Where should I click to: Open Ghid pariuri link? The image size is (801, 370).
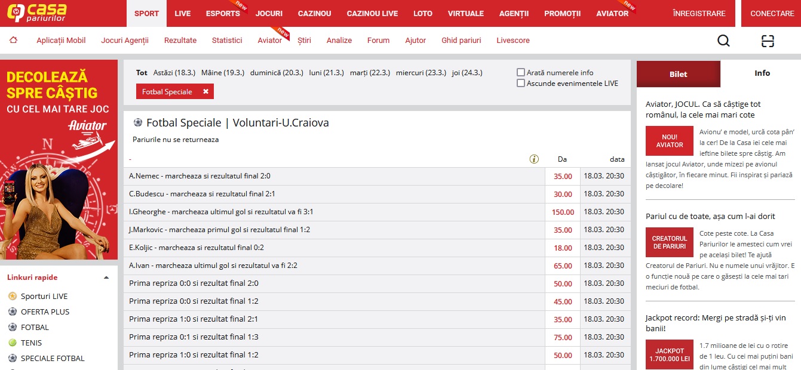tap(461, 41)
